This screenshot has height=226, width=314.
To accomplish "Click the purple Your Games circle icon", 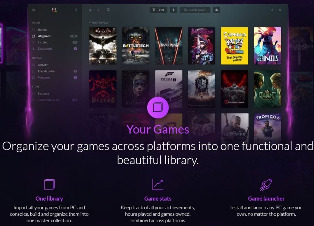I will coord(158,108).
